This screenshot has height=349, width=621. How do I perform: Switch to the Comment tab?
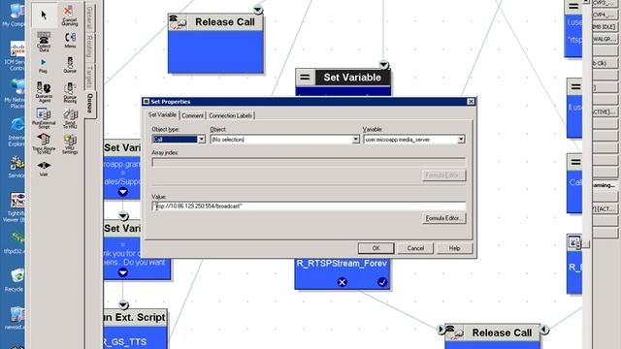point(193,115)
